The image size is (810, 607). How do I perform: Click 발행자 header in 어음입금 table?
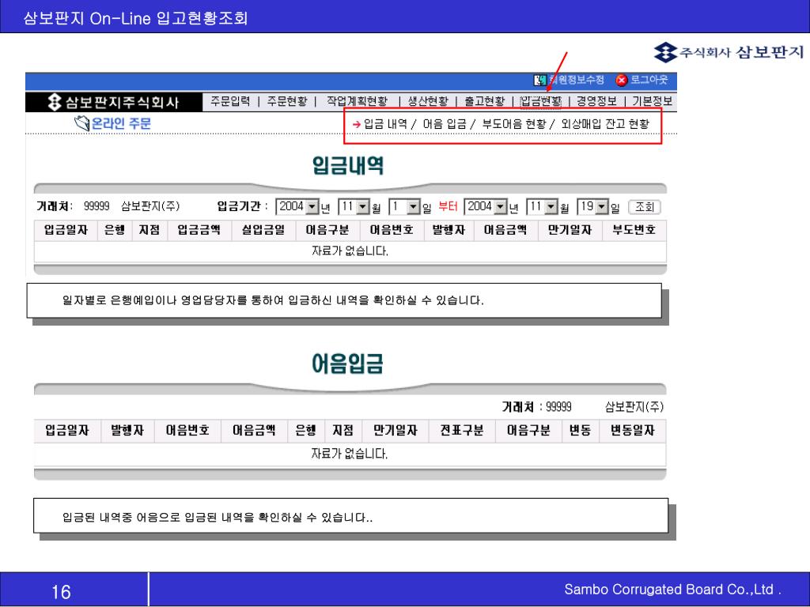127,431
